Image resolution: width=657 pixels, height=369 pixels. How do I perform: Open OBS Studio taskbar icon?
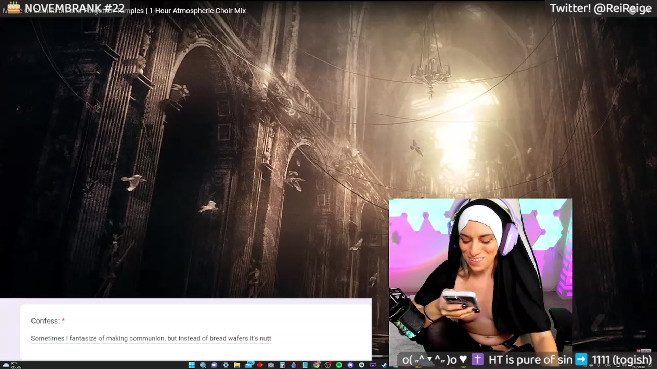[x=328, y=365]
